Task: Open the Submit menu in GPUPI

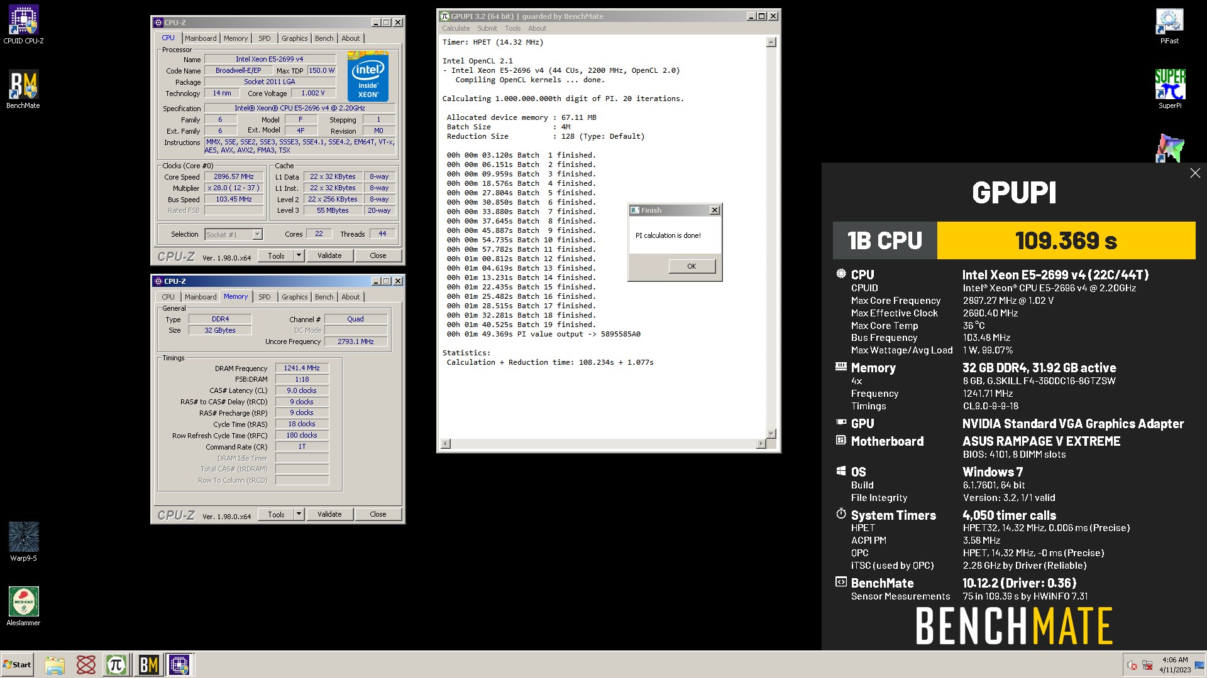Action: (x=487, y=28)
